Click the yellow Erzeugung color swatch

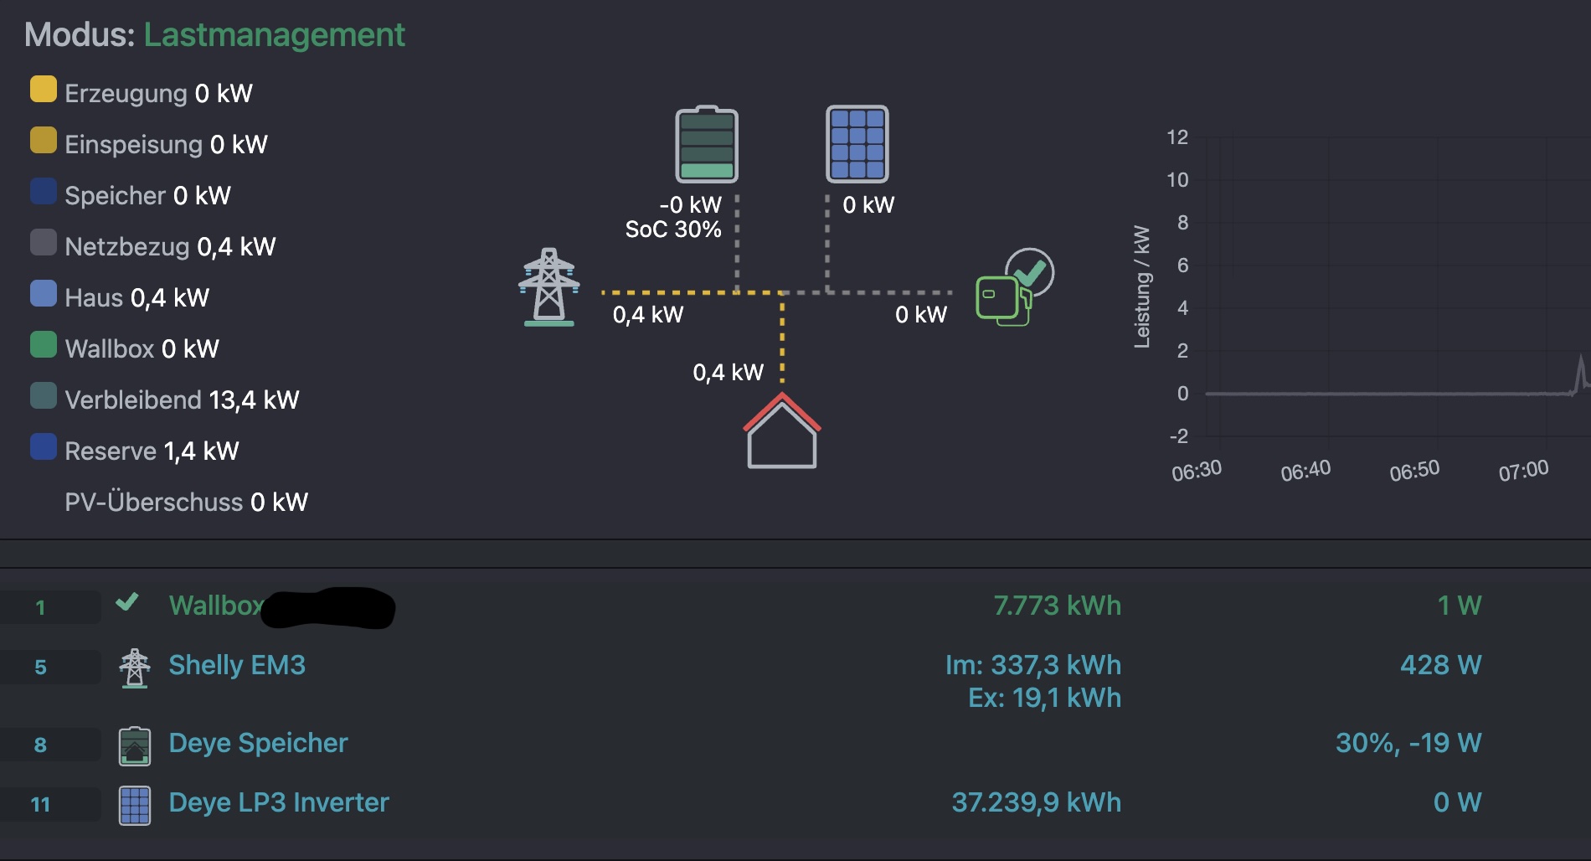[x=44, y=89]
